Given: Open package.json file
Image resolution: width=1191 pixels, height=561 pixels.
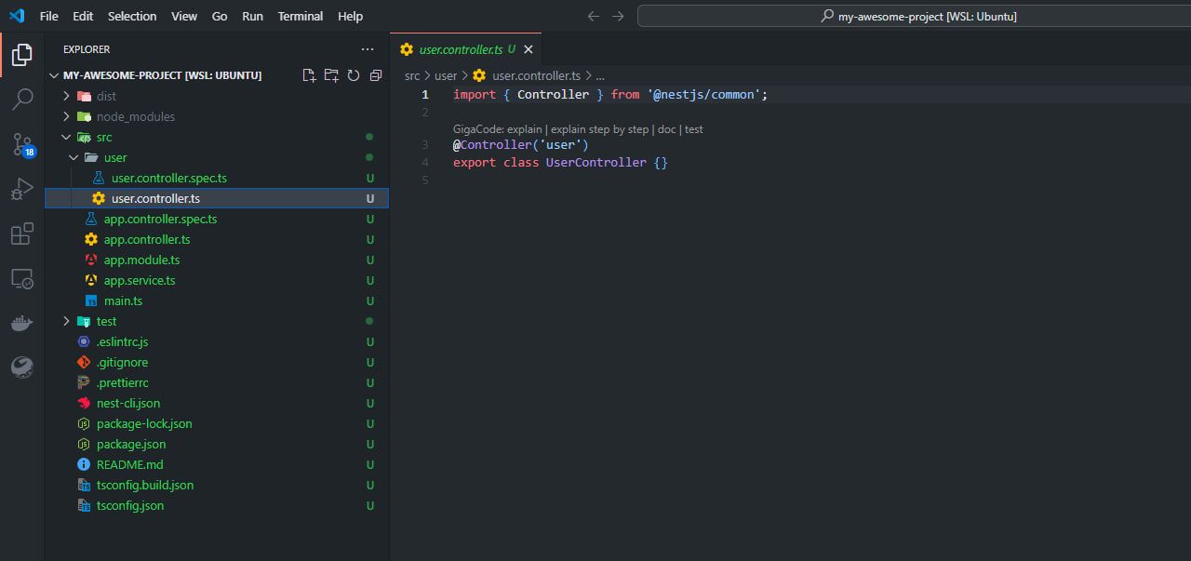Looking at the screenshot, I should [217, 444].
